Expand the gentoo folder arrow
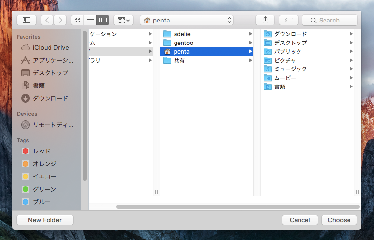Screen dimensions: 374x240 (x=250, y=43)
